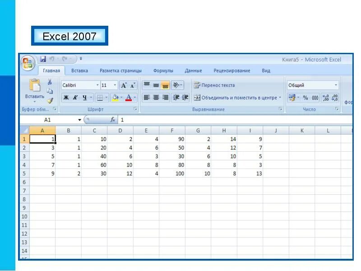This screenshot has height=271, width=361.
Task: Apply accounting currency format icon
Action: 292,98
